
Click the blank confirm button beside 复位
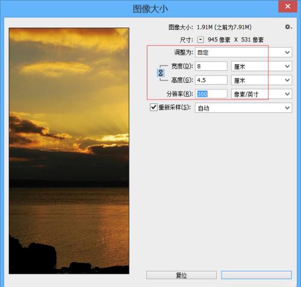click(256, 275)
